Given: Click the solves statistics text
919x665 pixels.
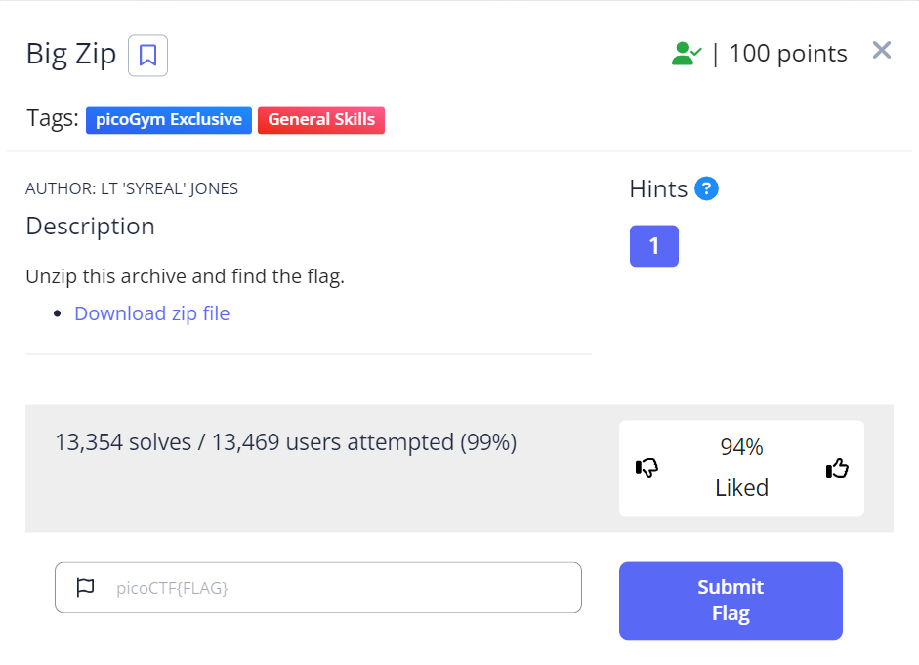Looking at the screenshot, I should pos(286,442).
